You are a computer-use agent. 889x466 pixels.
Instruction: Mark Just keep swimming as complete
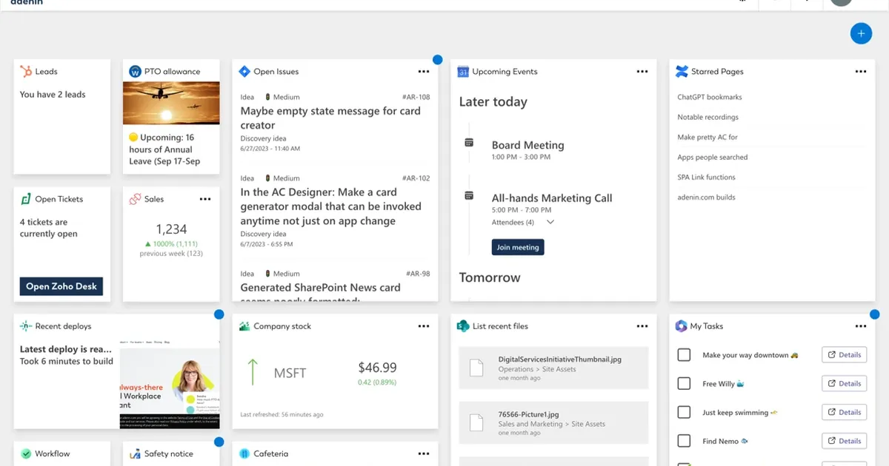[684, 412]
